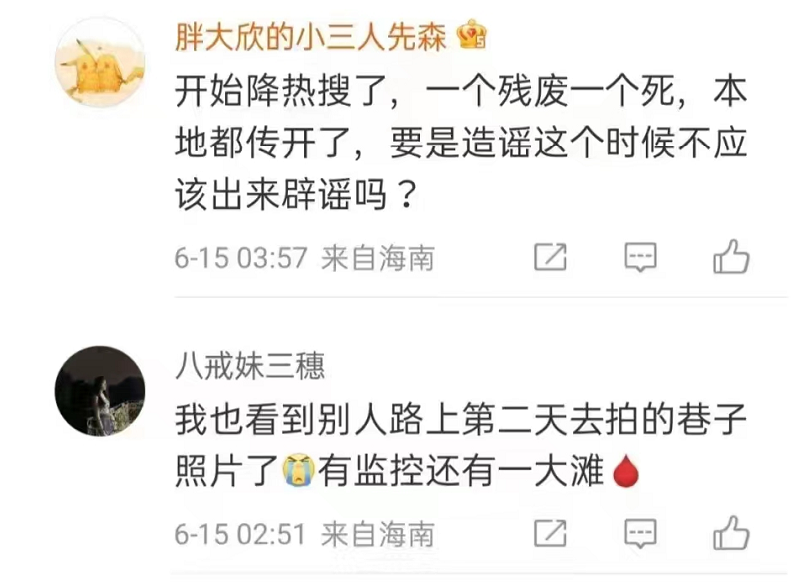Like the comment by 胖大欣的小三人先森
Screen dimensions: 805x582
coord(731,257)
